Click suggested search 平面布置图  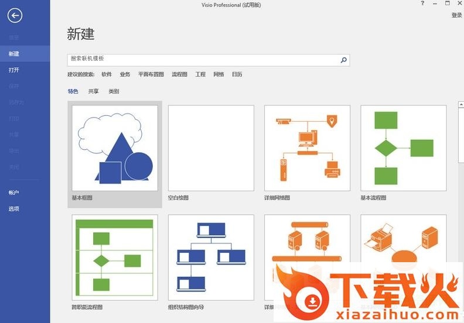tap(151, 74)
